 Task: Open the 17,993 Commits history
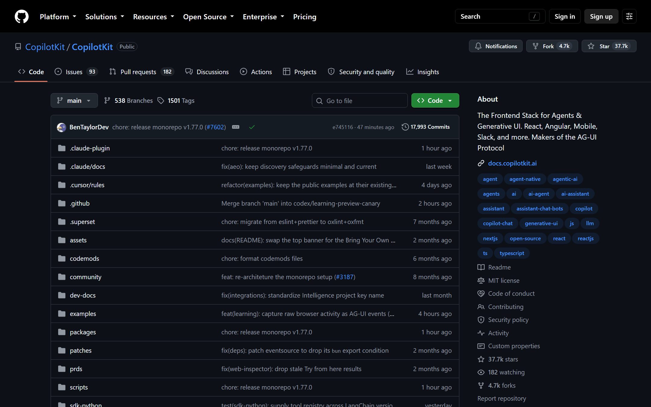pyautogui.click(x=426, y=127)
